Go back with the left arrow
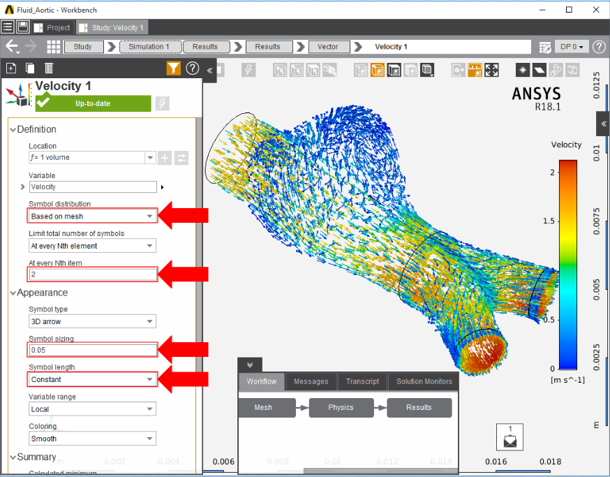This screenshot has height=477, width=610. coord(12,47)
